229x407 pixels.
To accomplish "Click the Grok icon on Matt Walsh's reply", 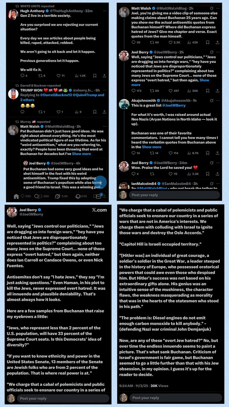I will [x=212, y=8].
